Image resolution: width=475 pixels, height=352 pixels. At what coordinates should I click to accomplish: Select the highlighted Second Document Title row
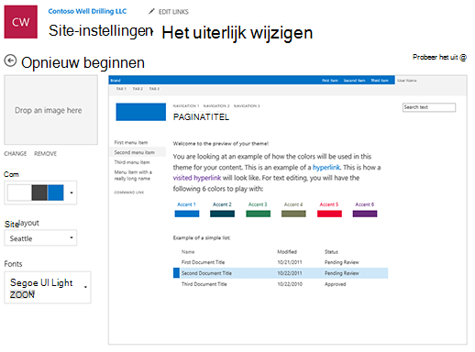281,273
